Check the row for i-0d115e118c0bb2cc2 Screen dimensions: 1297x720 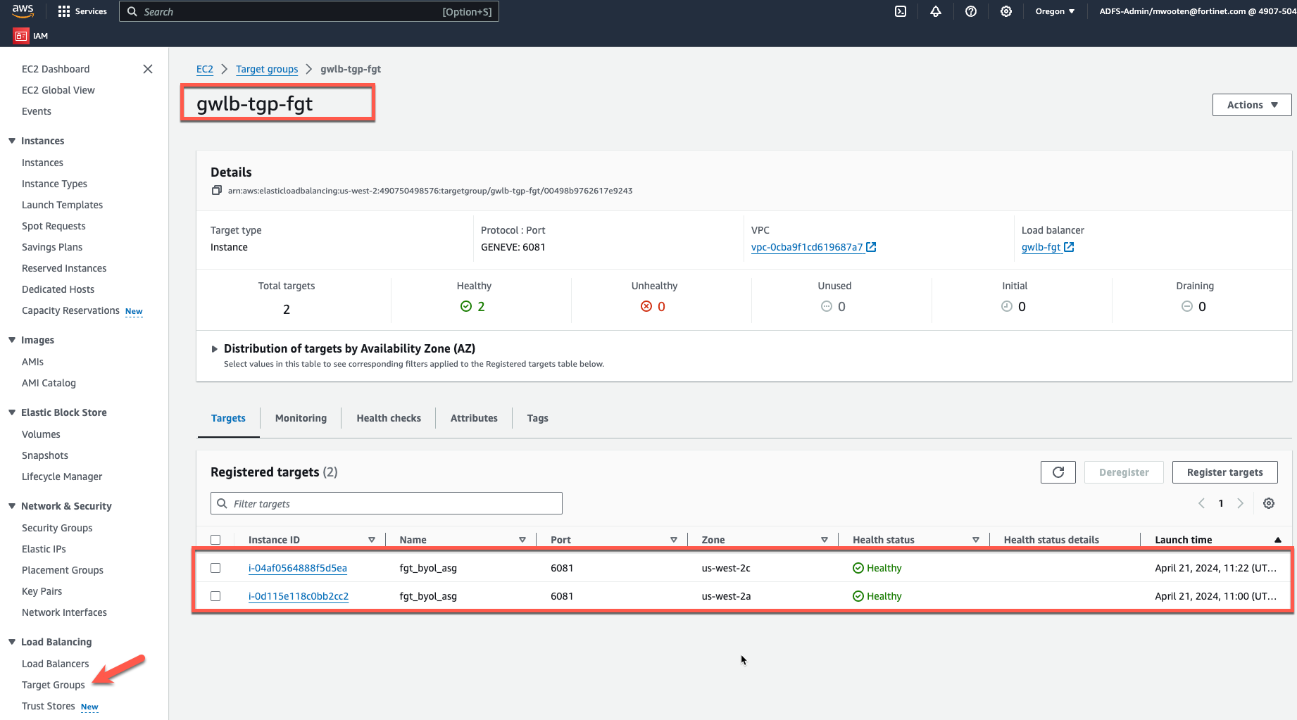tap(215, 596)
